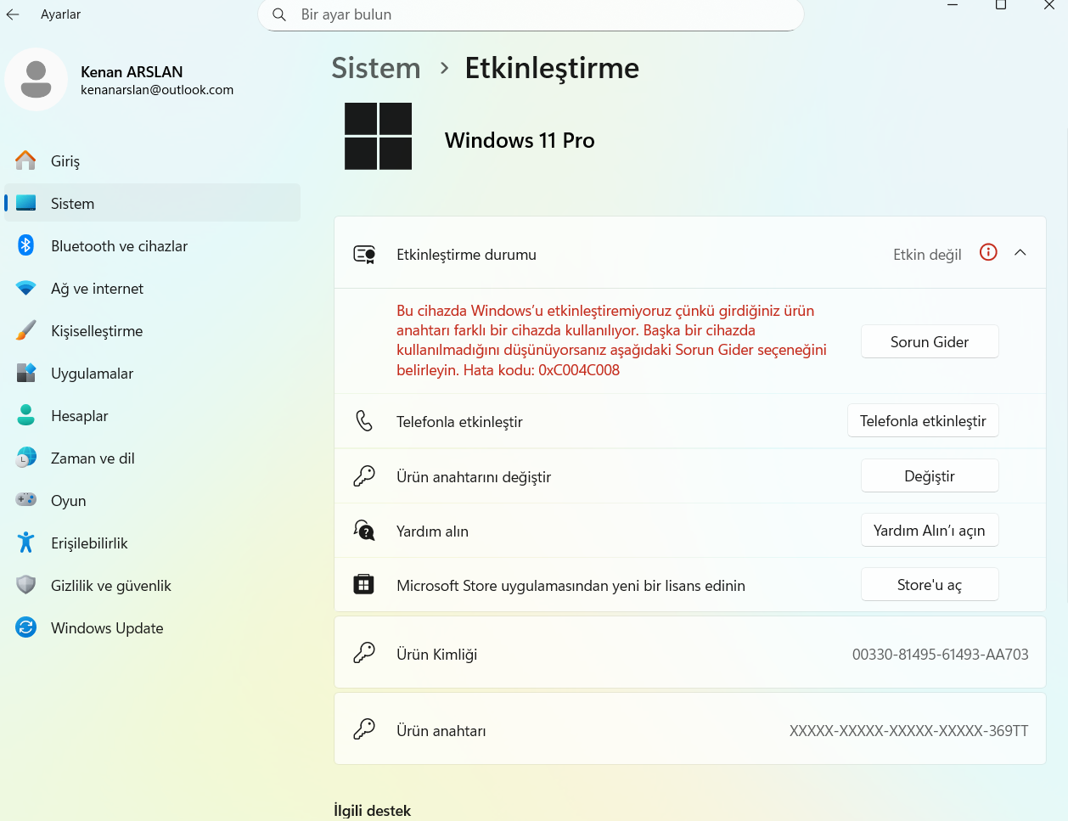Click the Sistem monitor icon

pyautogui.click(x=26, y=203)
